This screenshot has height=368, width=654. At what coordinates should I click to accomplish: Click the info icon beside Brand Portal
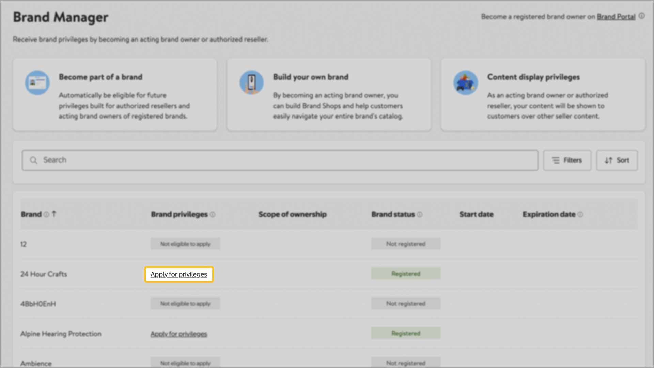[642, 16]
